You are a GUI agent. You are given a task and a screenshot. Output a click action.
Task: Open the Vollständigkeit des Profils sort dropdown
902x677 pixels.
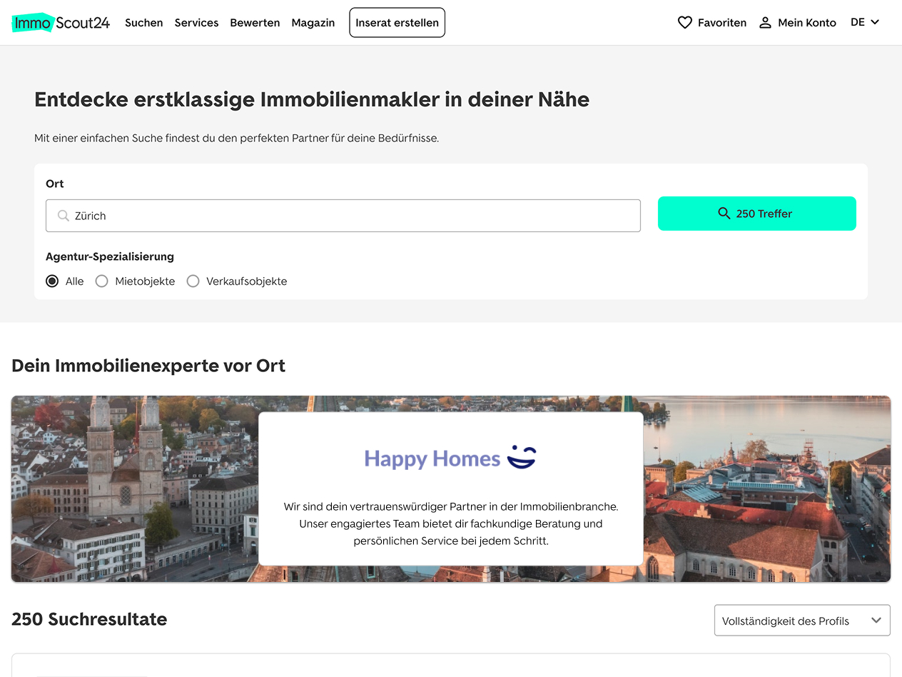(x=802, y=621)
